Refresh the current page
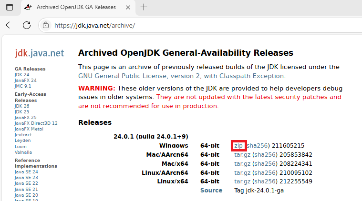 point(27,25)
